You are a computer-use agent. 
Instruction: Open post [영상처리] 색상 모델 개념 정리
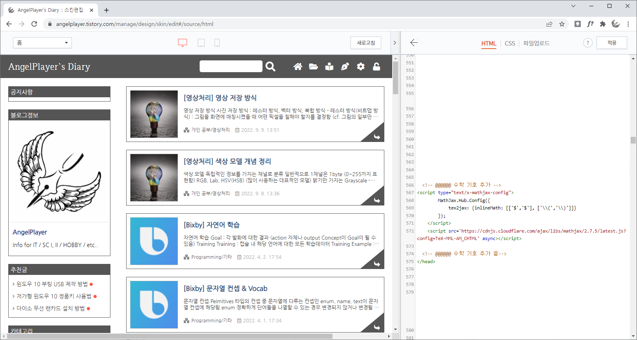pos(227,161)
